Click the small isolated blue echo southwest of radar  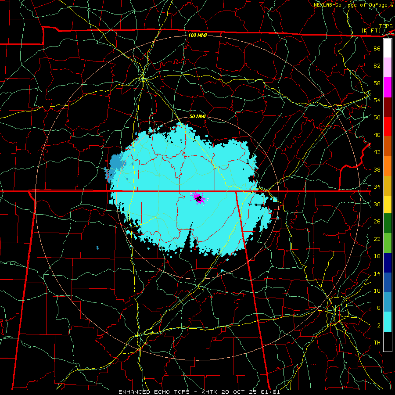pyautogui.click(x=98, y=248)
